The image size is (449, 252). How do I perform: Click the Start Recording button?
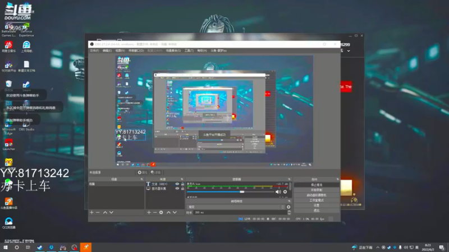tap(317, 190)
